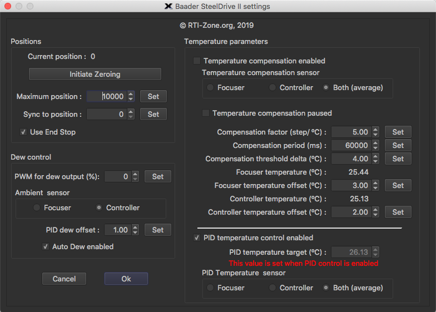Click the Compensation factor input field
This screenshot has width=436, height=312.
pyautogui.click(x=351, y=132)
